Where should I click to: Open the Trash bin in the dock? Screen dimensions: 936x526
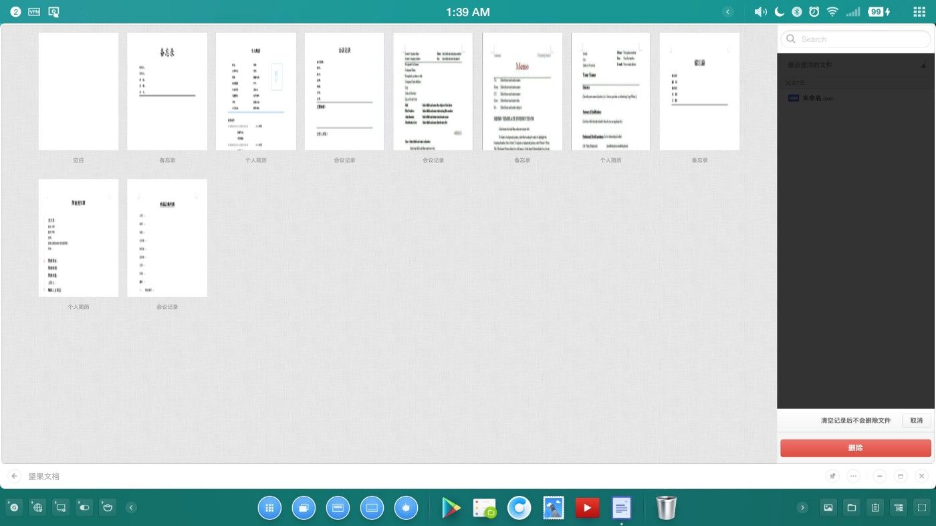(666, 508)
